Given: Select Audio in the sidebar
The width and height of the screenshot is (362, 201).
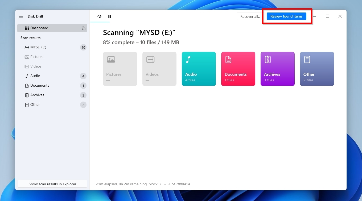Looking at the screenshot, I should click(52, 76).
